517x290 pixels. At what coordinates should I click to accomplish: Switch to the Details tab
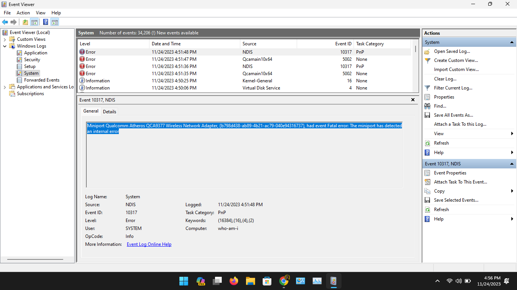(109, 111)
